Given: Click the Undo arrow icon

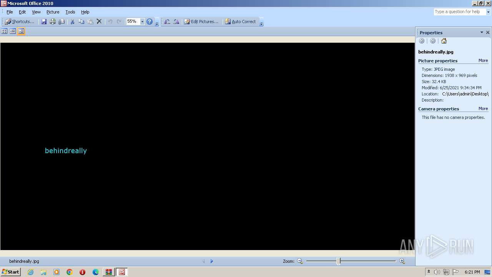Looking at the screenshot, I should (x=110, y=22).
